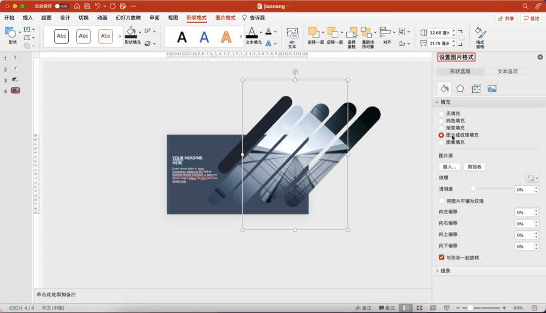Select Picture or Texture Fill radio
Image resolution: width=546 pixels, height=313 pixels.
(441, 135)
